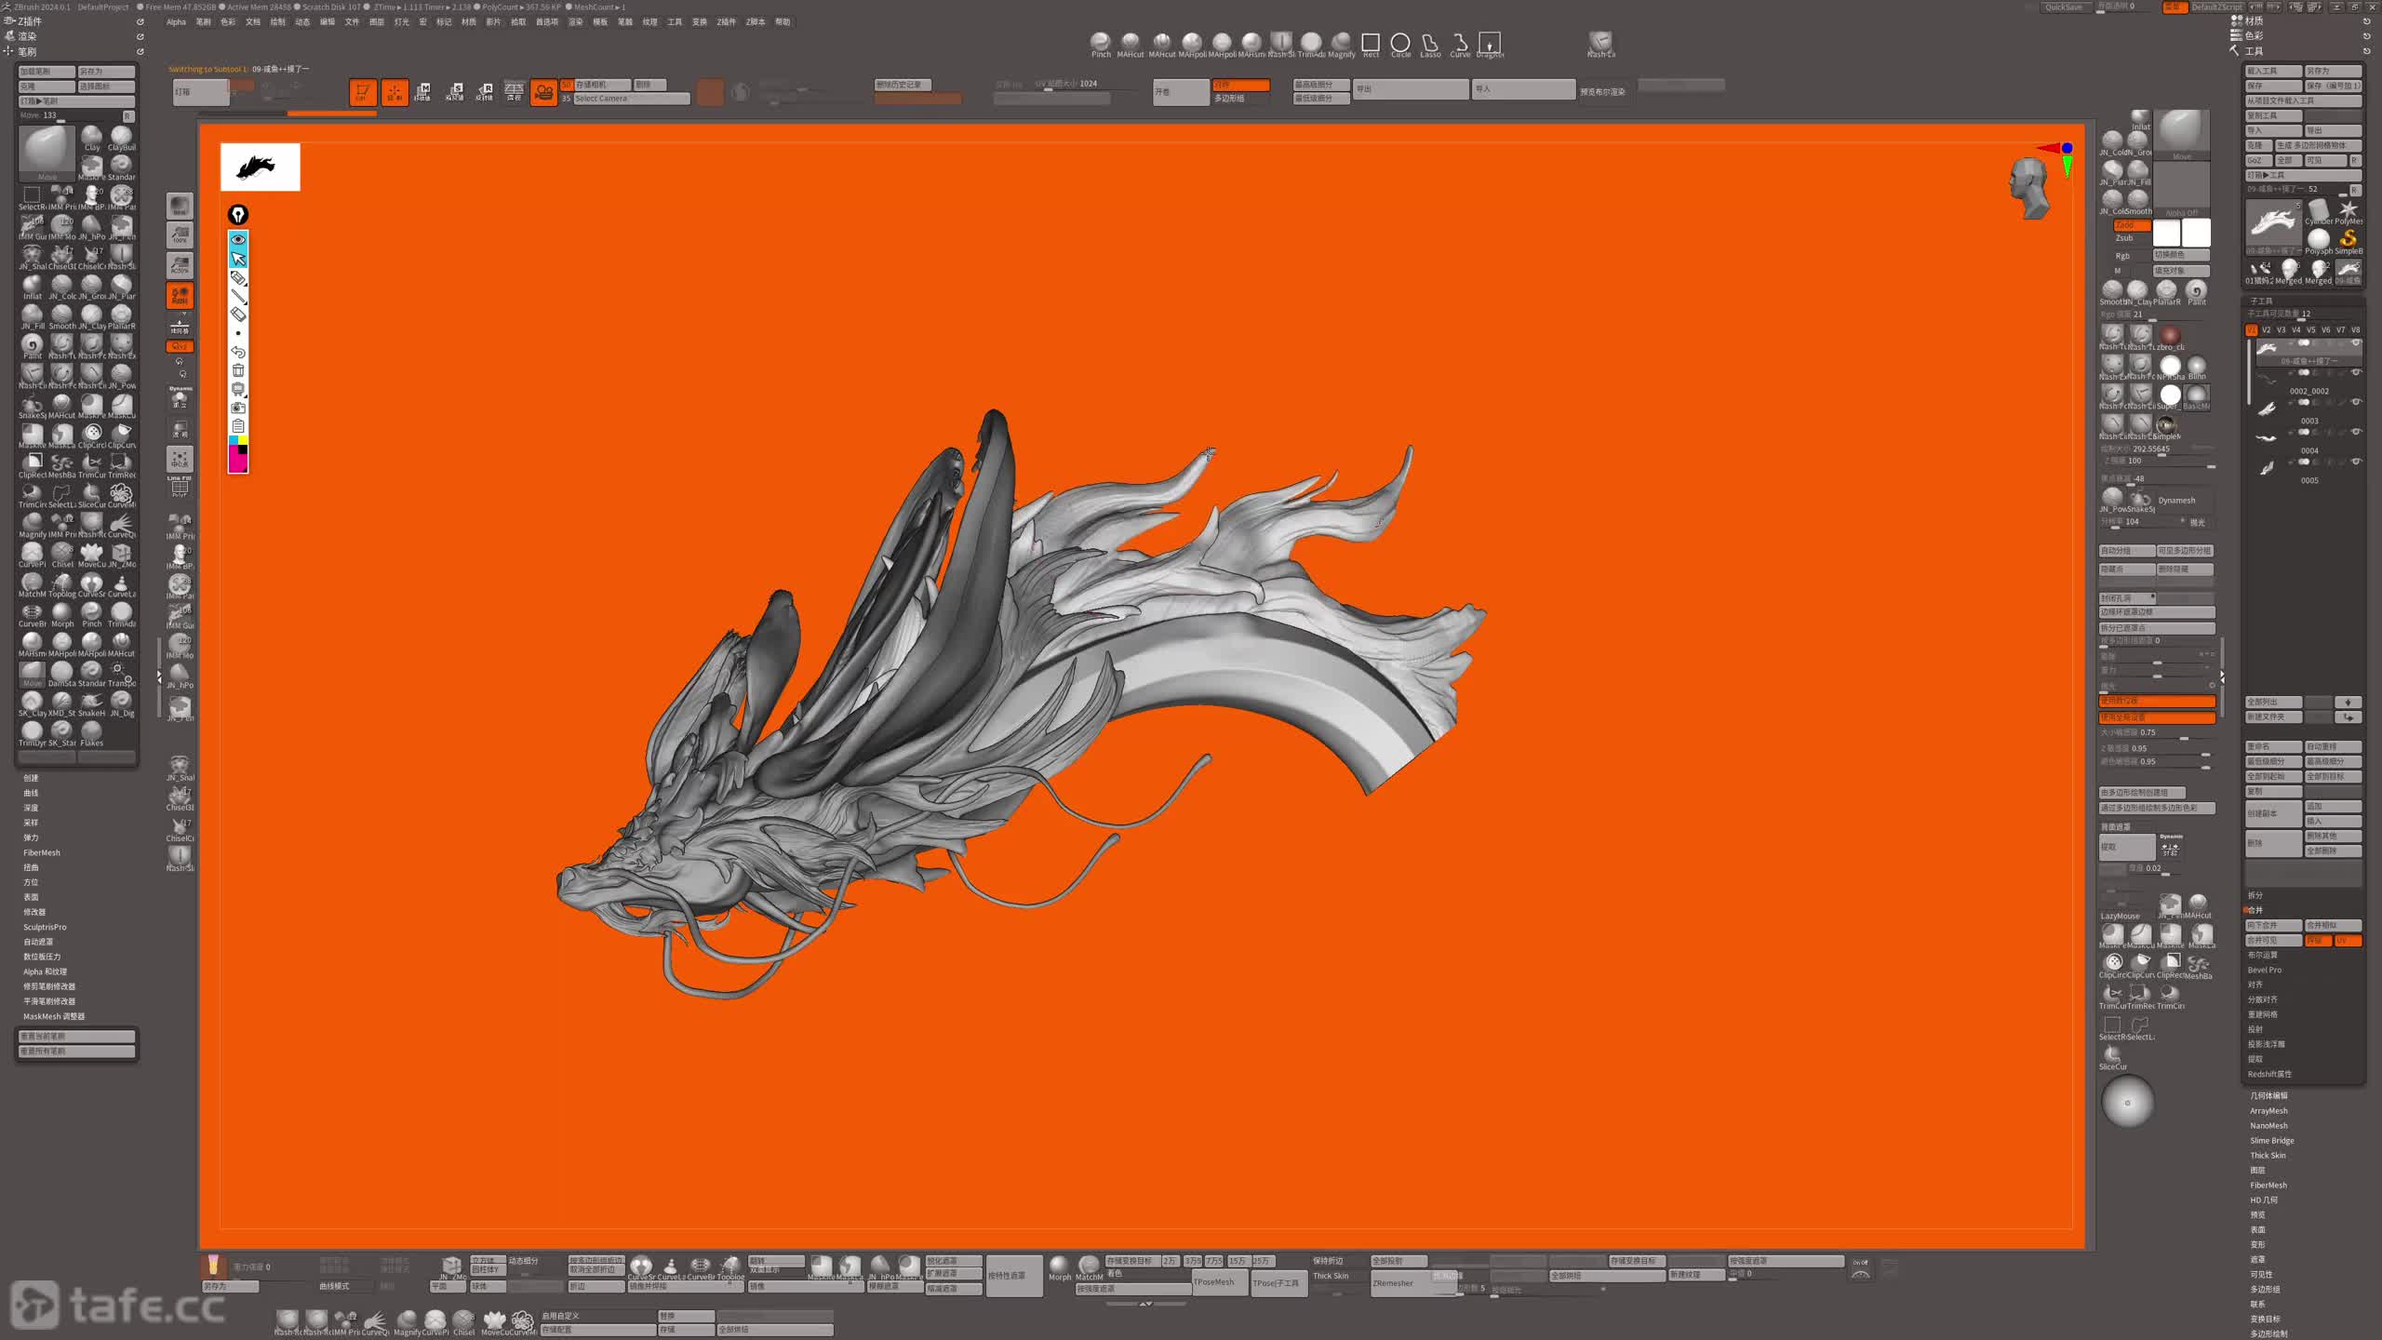
Task: Select the SnakeHook brush
Action: click(91, 703)
